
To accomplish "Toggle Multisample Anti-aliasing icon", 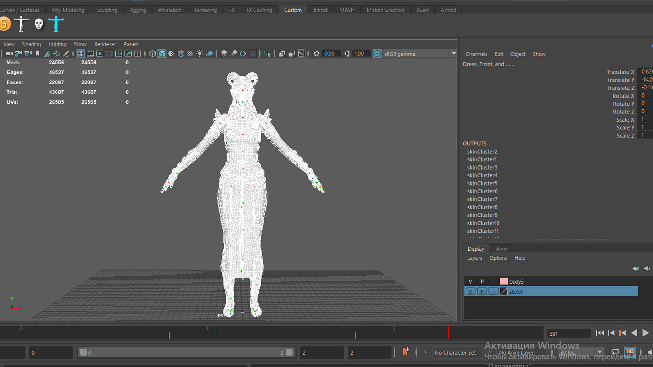I will [x=243, y=54].
